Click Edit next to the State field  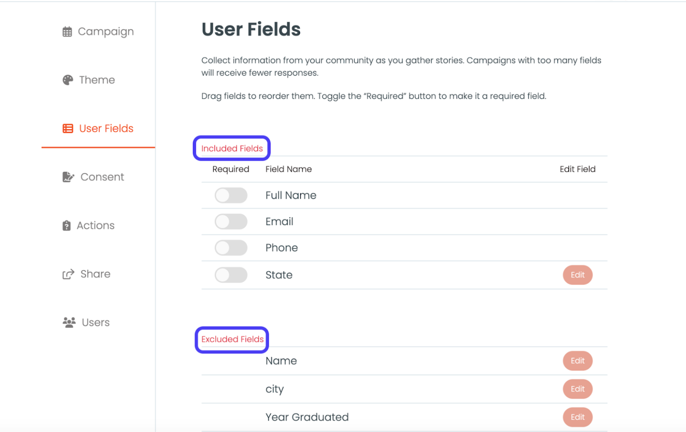point(577,275)
